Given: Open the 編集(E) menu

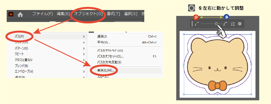Looking at the screenshot, I should 63,14.
